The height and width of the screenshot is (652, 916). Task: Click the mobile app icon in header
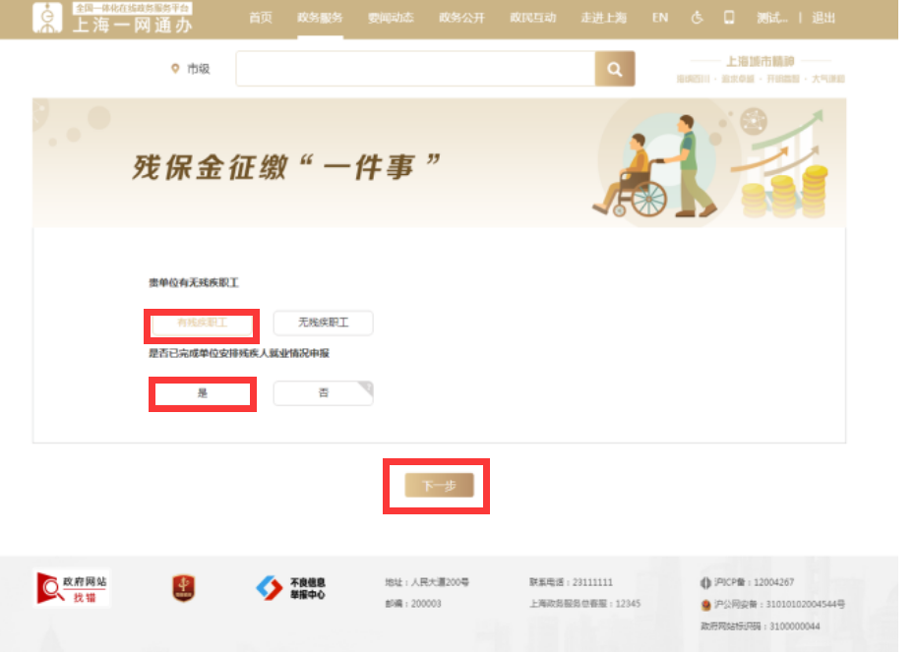(x=728, y=17)
